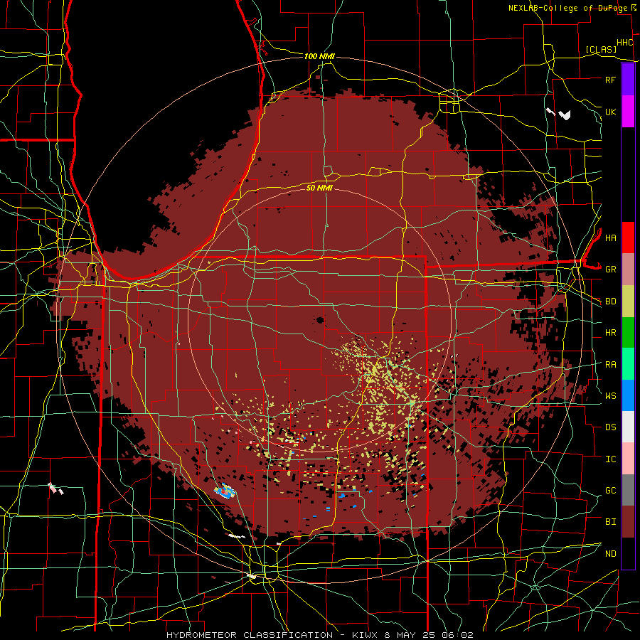Click the HR legend label

(x=610, y=333)
